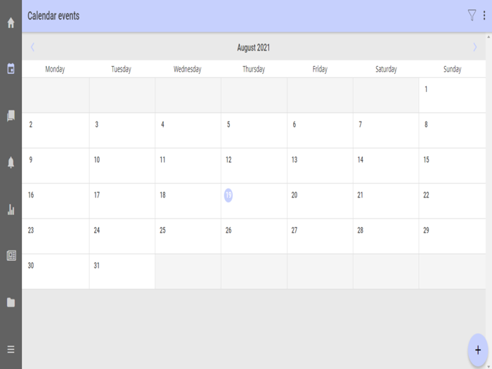This screenshot has width=492, height=369.
Task: Open the news feed icon in sidebar
Action: (x=11, y=256)
